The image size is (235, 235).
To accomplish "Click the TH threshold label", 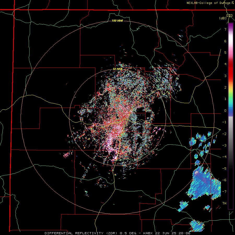I will point(224,203).
